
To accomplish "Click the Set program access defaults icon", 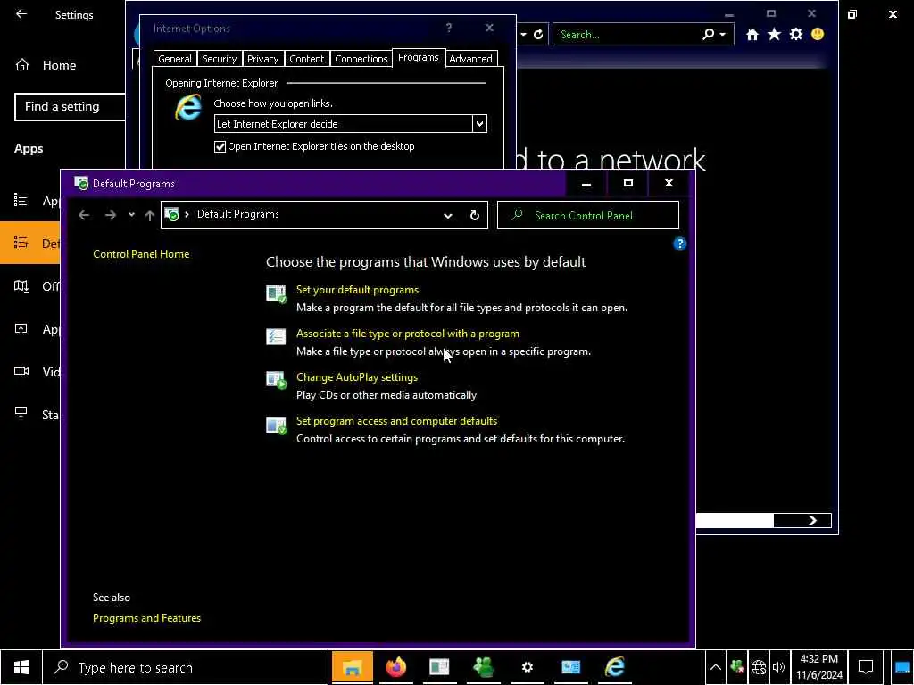I will 277,425.
